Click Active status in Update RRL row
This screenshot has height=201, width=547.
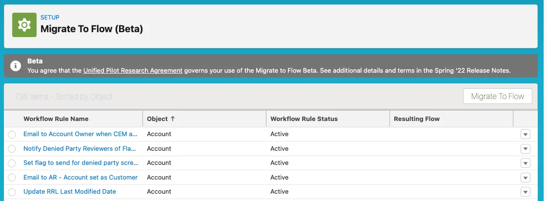(x=280, y=192)
